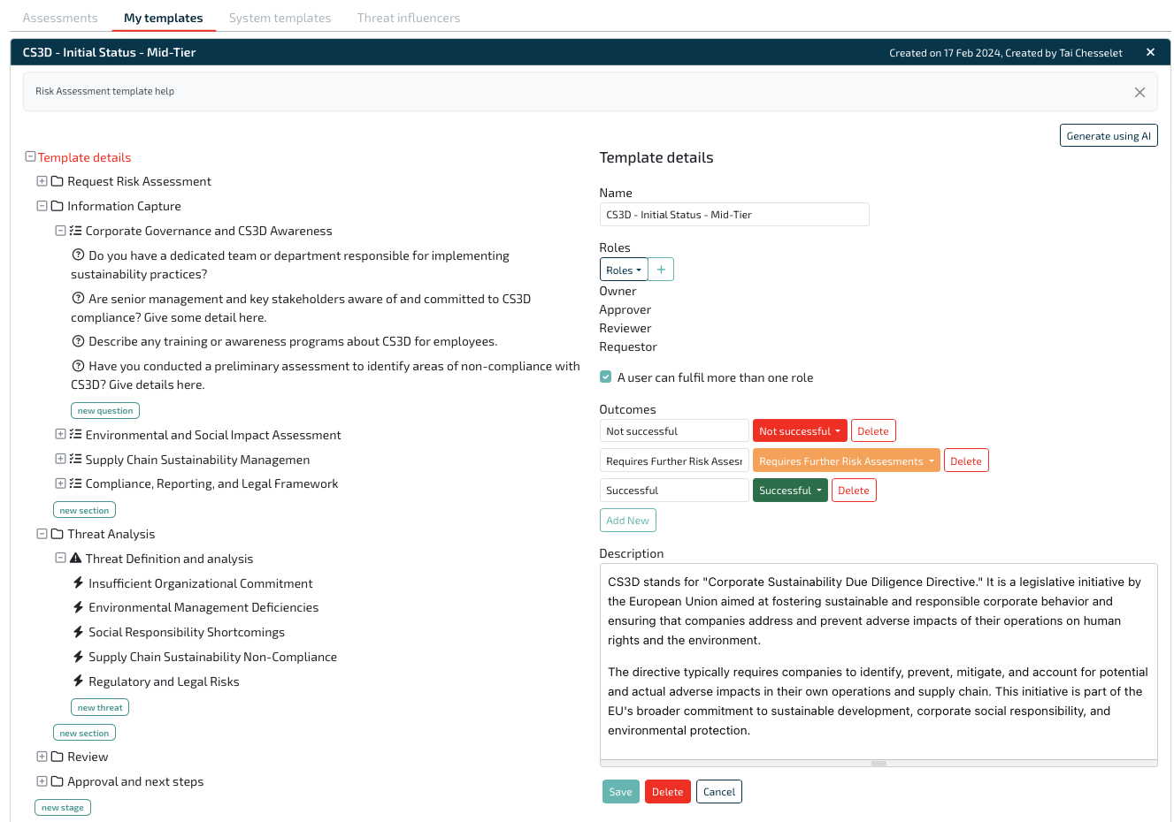This screenshot has width=1174, height=822.
Task: Add a new stage to the template
Action: click(63, 807)
